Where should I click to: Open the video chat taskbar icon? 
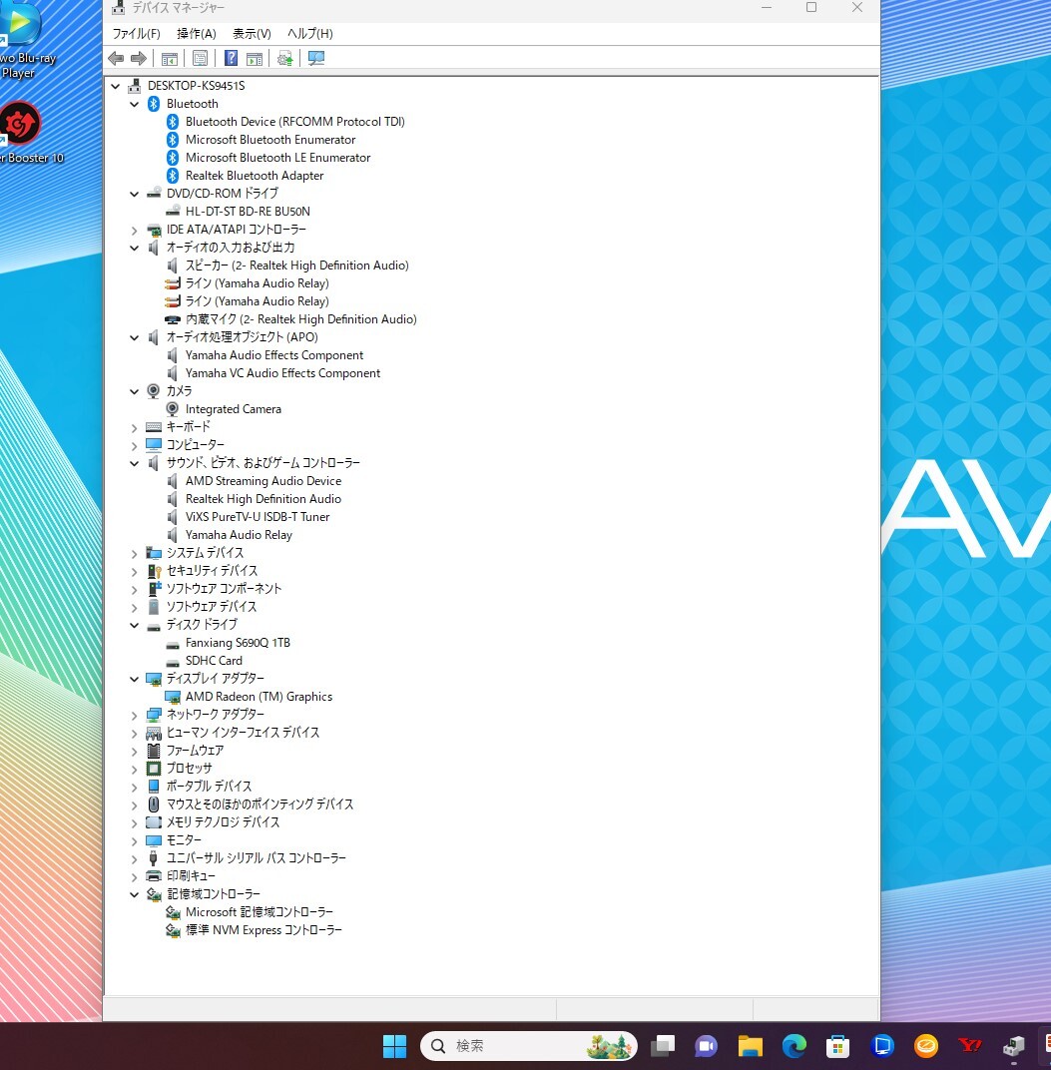pyautogui.click(x=707, y=1045)
